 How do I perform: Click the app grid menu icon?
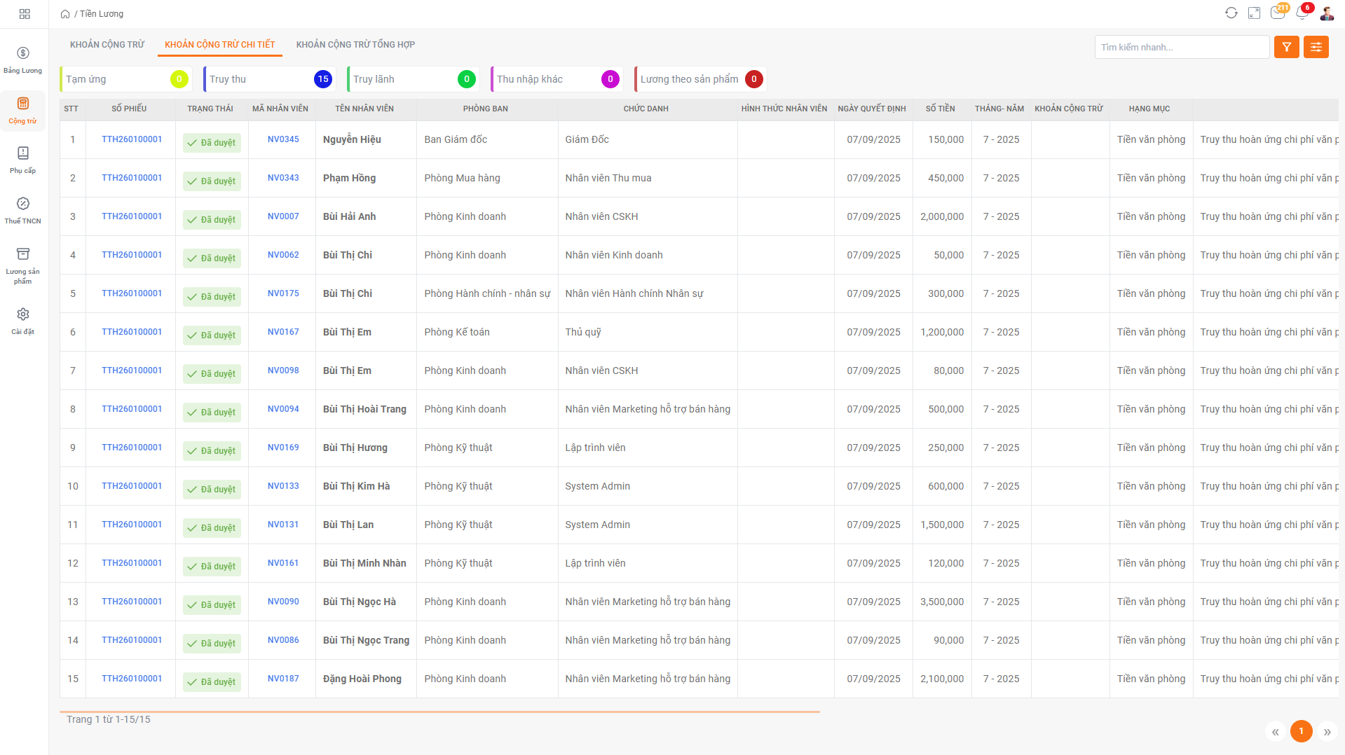pyautogui.click(x=25, y=14)
